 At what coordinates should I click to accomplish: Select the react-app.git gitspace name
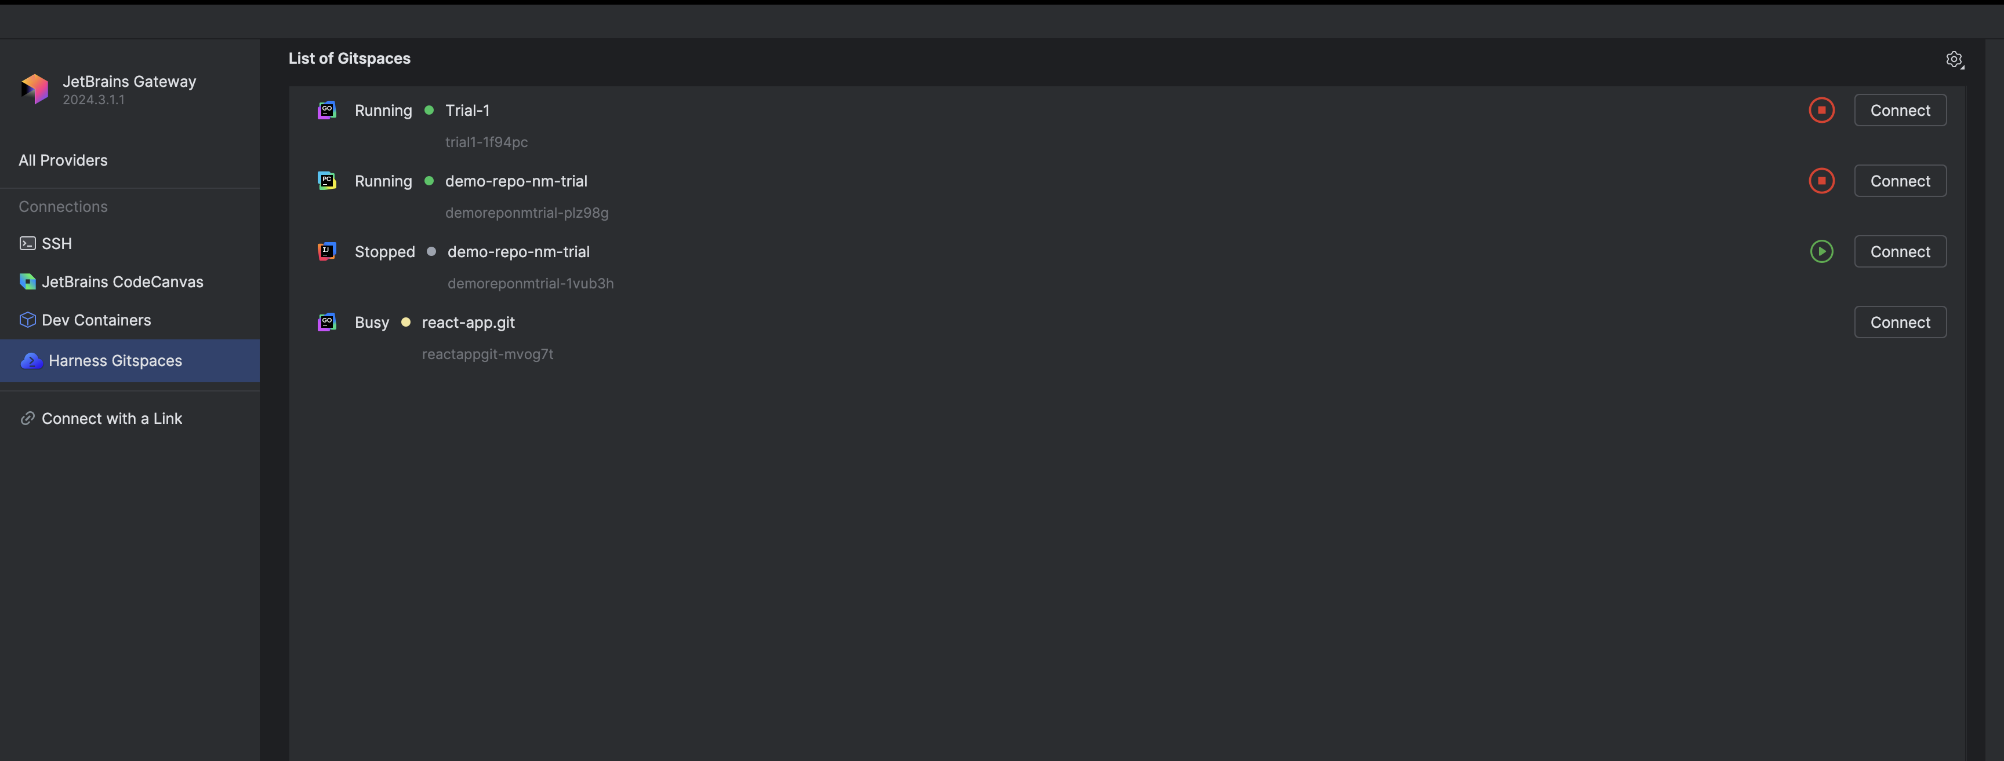pyautogui.click(x=469, y=323)
